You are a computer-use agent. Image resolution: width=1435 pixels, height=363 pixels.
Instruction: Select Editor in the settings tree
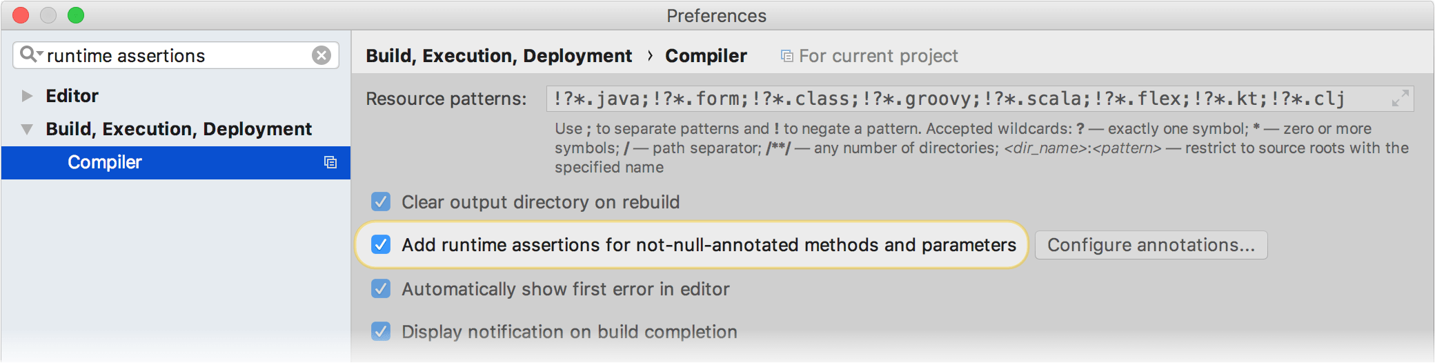click(72, 96)
